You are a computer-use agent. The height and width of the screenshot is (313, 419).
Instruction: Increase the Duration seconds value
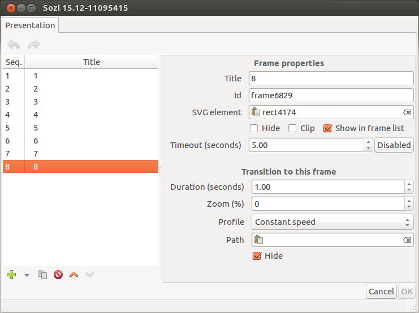click(x=409, y=184)
